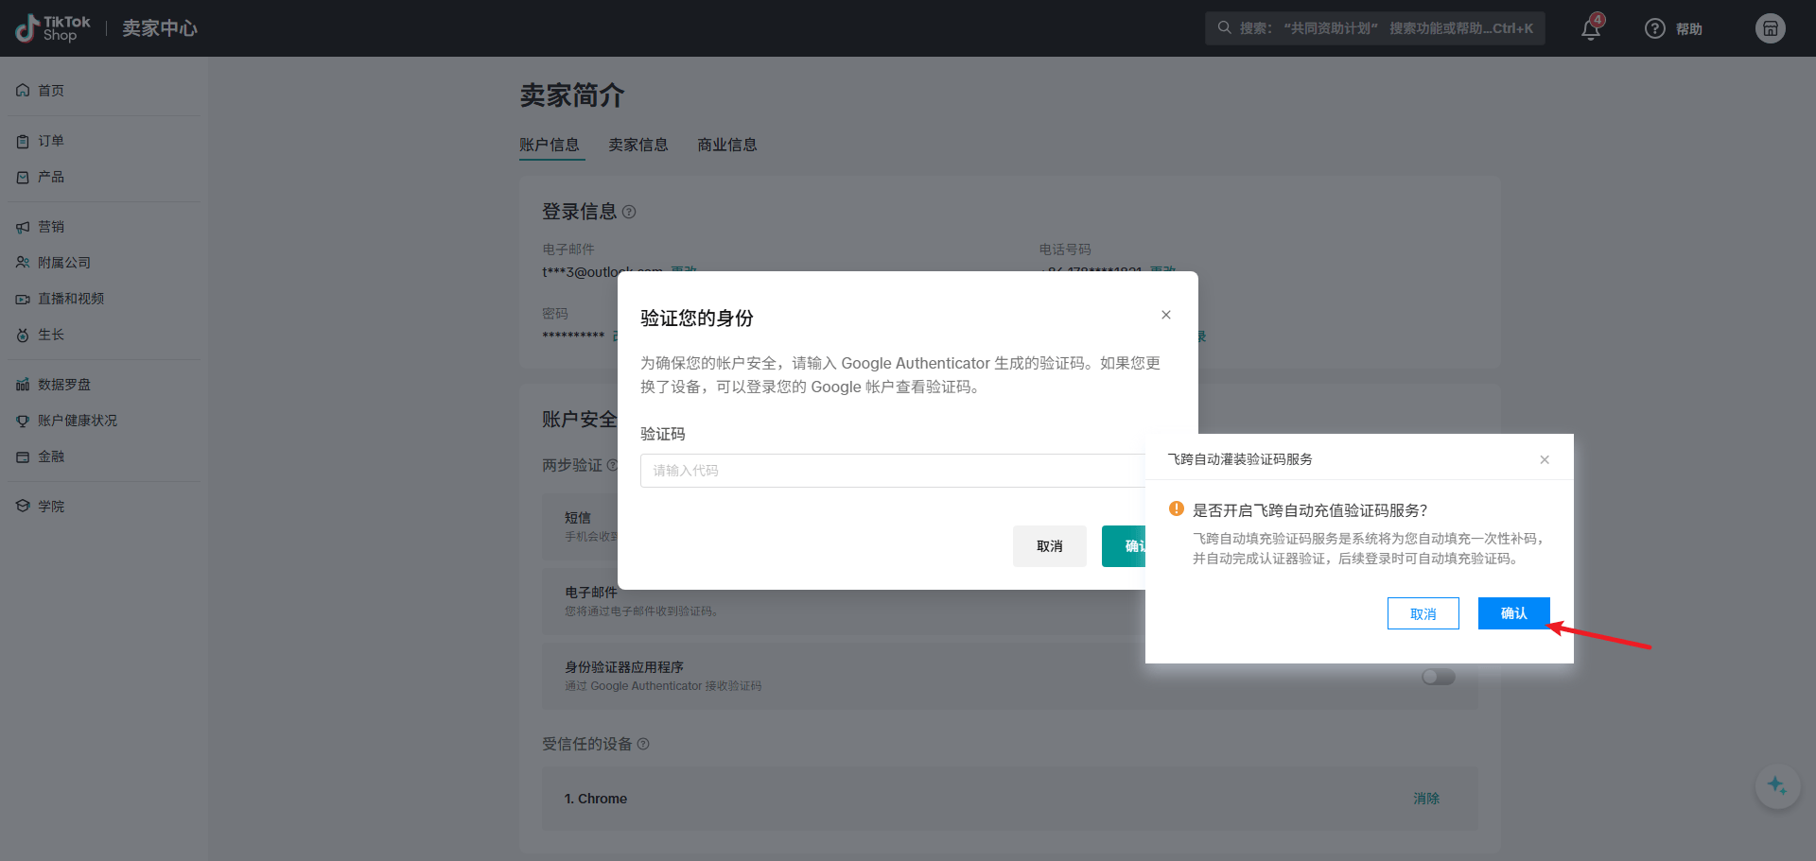Toggle the 身份验证器应用程序 switch
The height and width of the screenshot is (861, 1816).
(x=1438, y=677)
